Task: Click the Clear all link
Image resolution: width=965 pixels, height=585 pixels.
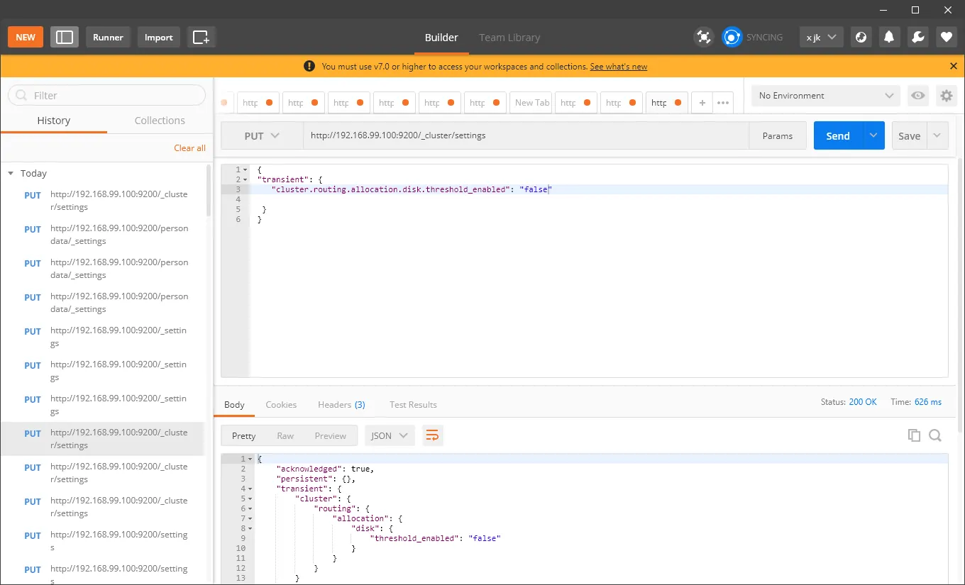Action: [x=190, y=147]
